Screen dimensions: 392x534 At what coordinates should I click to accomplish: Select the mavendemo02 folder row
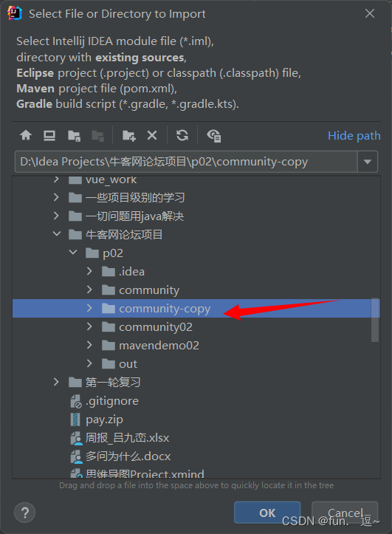pyautogui.click(x=196, y=346)
